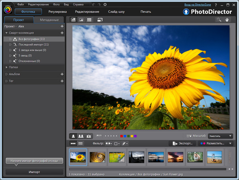Toggle filmstrip thumbnail view mode
The height and width of the screenshot is (180, 239).
[x=73, y=143]
